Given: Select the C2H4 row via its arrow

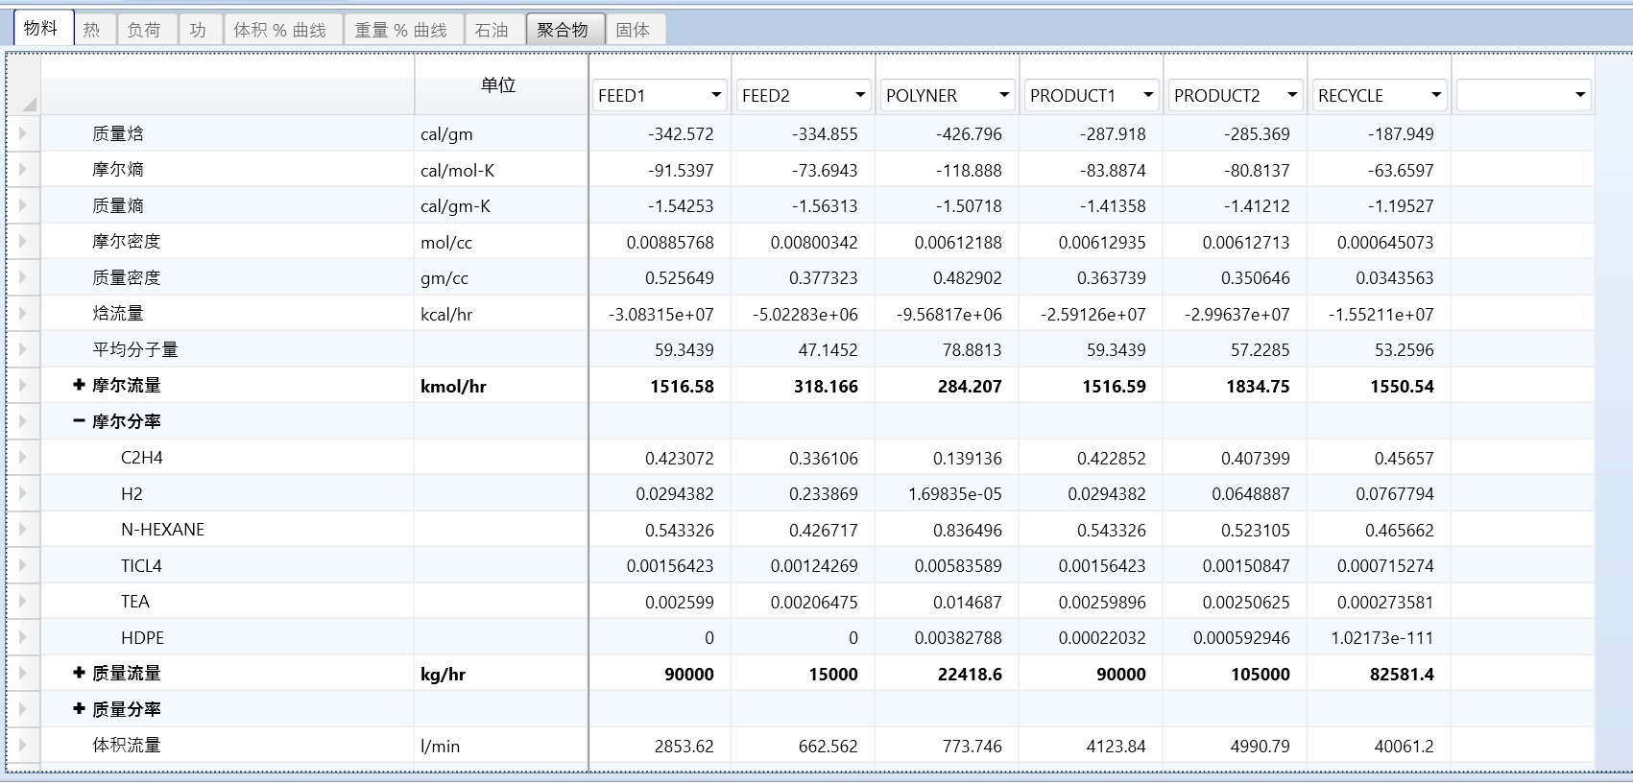Looking at the screenshot, I should coord(23,457).
